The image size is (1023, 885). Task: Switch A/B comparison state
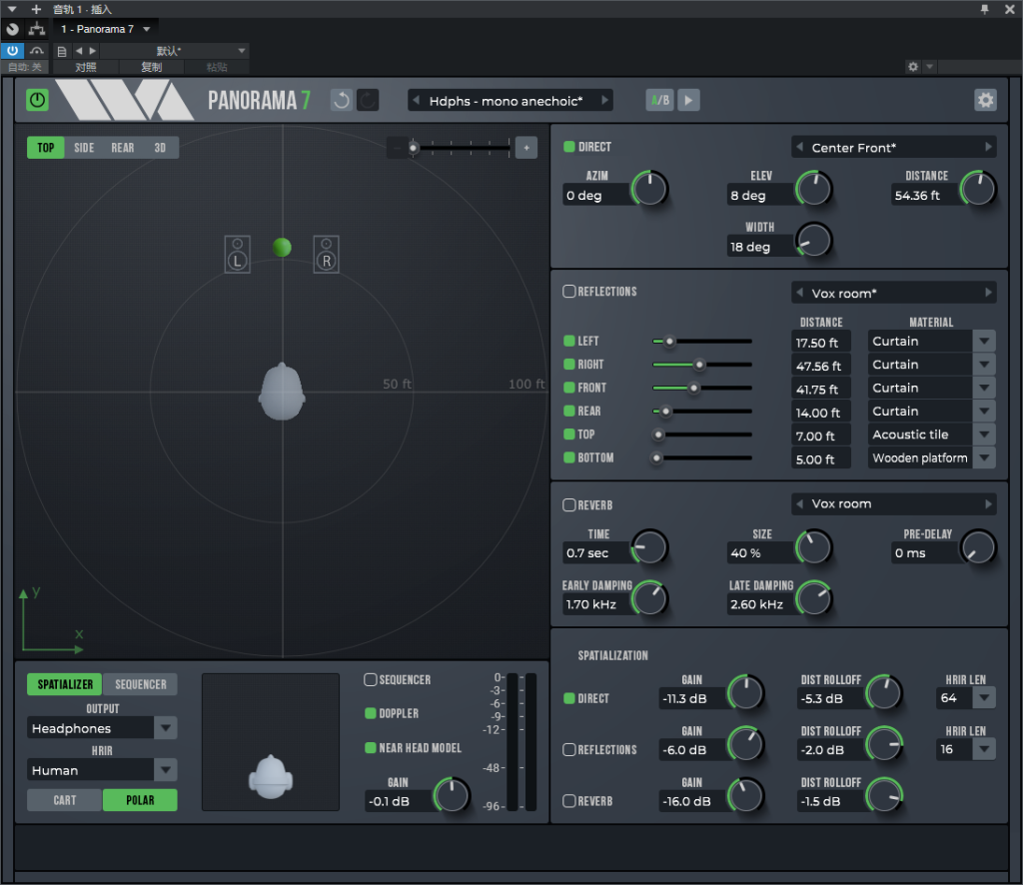[659, 101]
